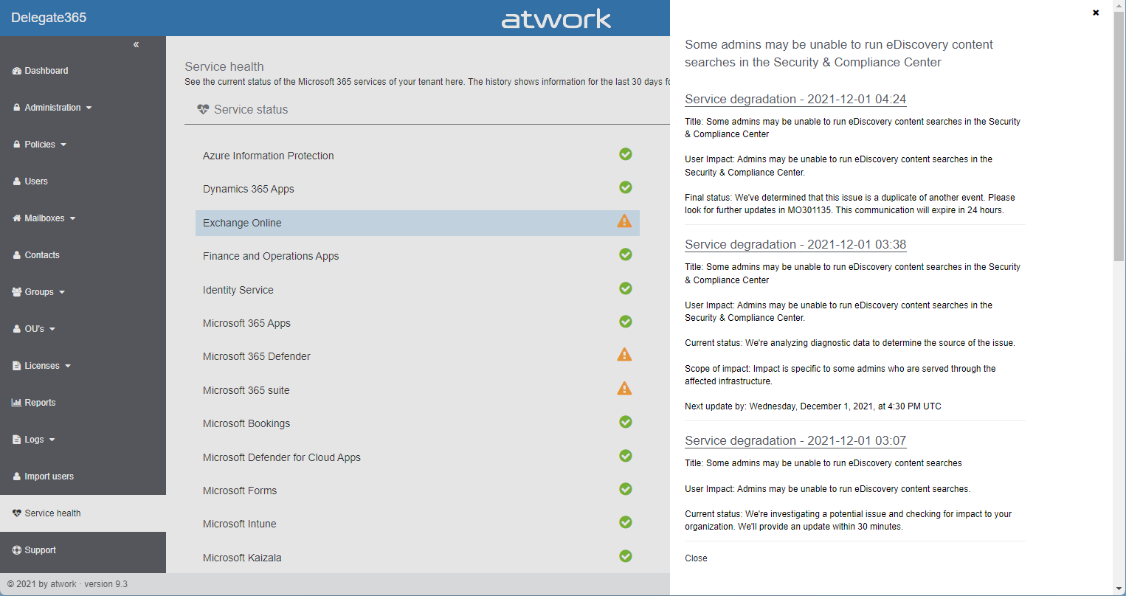Click the Users person icon
1126x596 pixels.
point(17,181)
